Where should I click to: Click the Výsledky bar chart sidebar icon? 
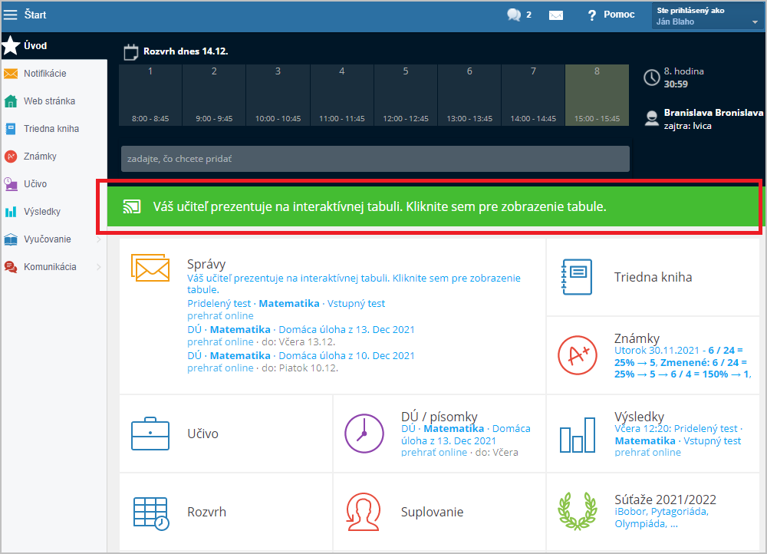(x=10, y=212)
